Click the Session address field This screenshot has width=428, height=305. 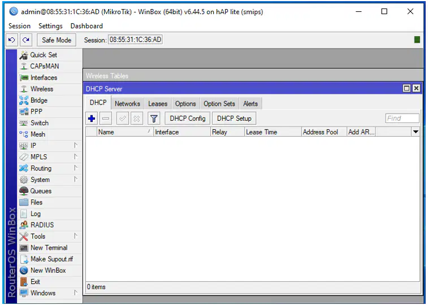(135, 40)
